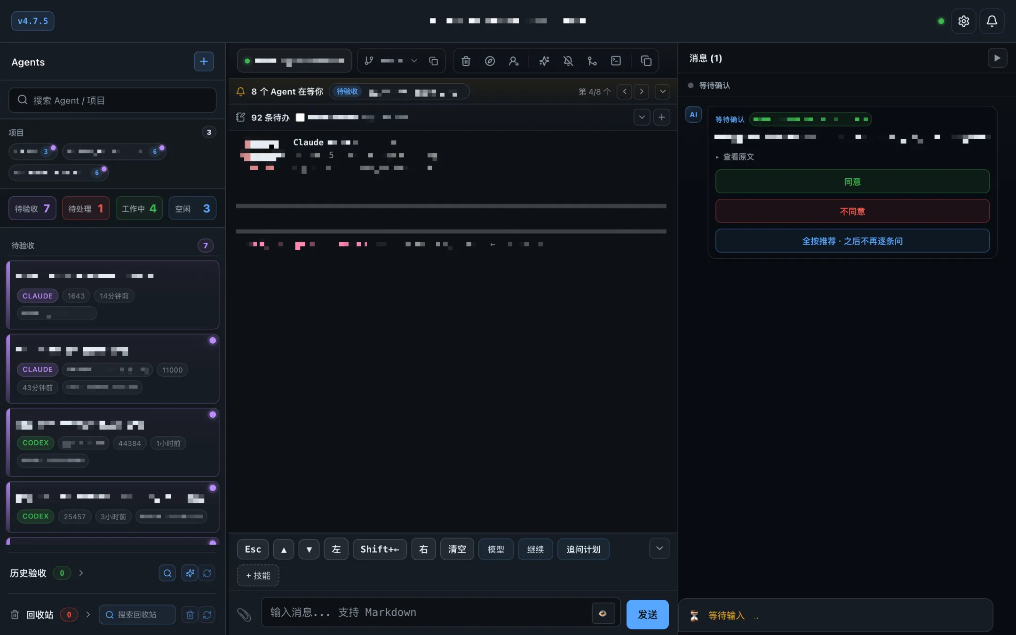The height and width of the screenshot is (635, 1016).
Task: Go to next waiting agent
Action: click(641, 92)
